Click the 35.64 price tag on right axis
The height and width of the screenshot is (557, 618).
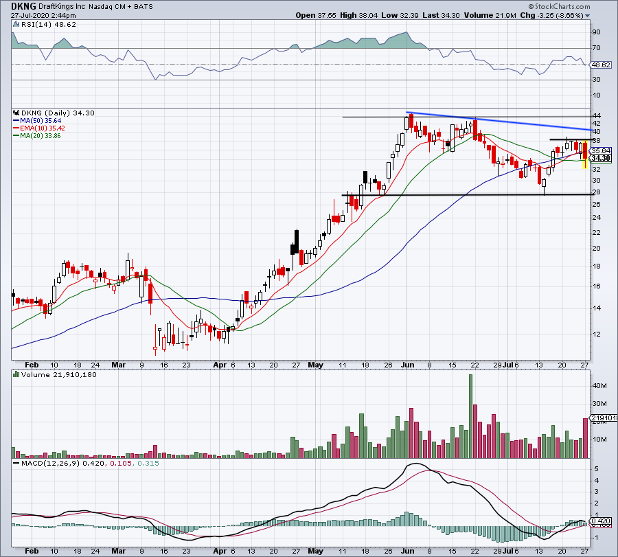[601, 150]
